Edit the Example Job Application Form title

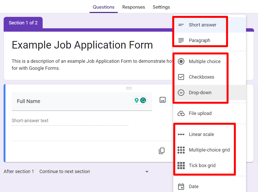point(82,45)
